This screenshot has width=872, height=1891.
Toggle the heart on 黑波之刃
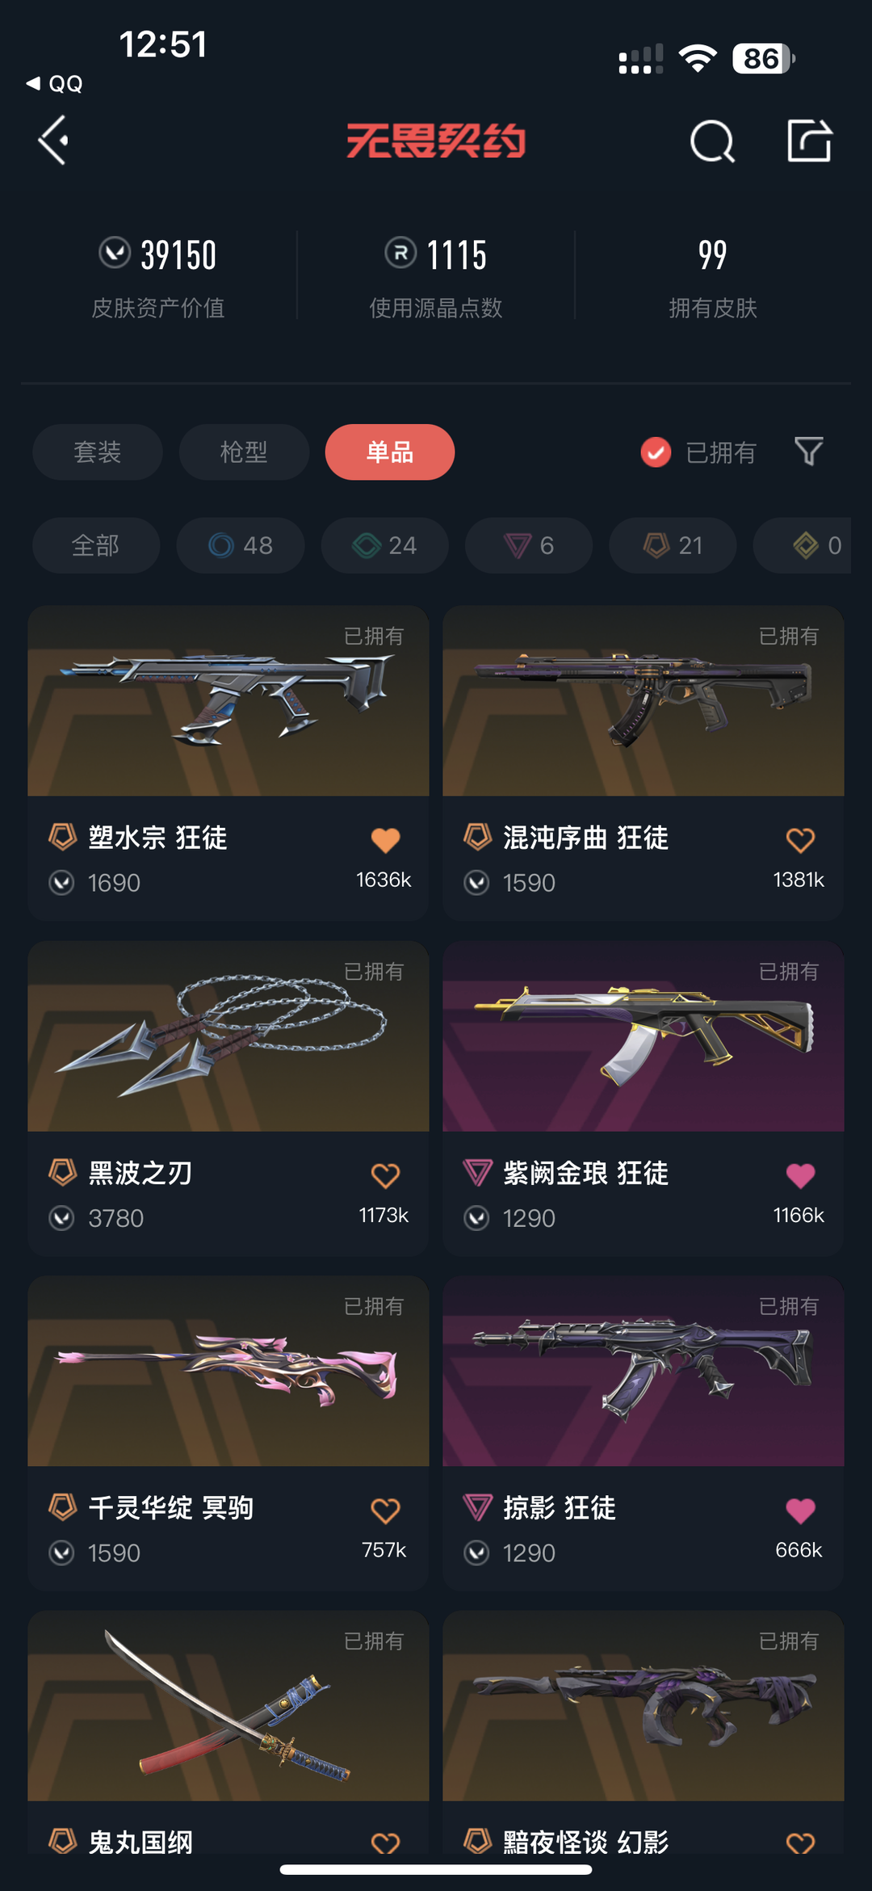(x=385, y=1175)
